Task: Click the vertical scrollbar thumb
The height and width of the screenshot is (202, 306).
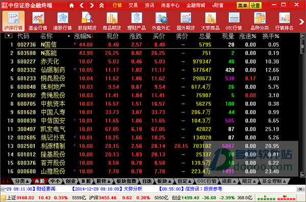Action: [302, 46]
